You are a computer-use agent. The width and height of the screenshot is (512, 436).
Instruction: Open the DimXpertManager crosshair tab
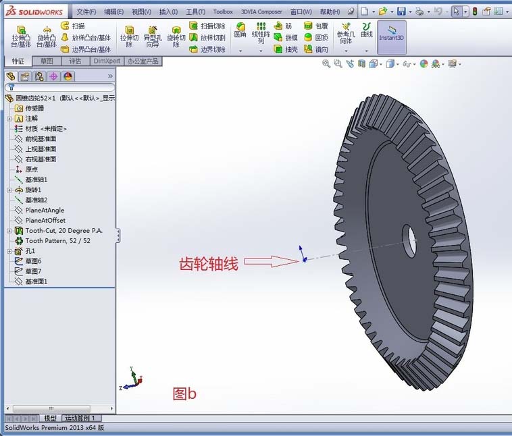click(53, 76)
